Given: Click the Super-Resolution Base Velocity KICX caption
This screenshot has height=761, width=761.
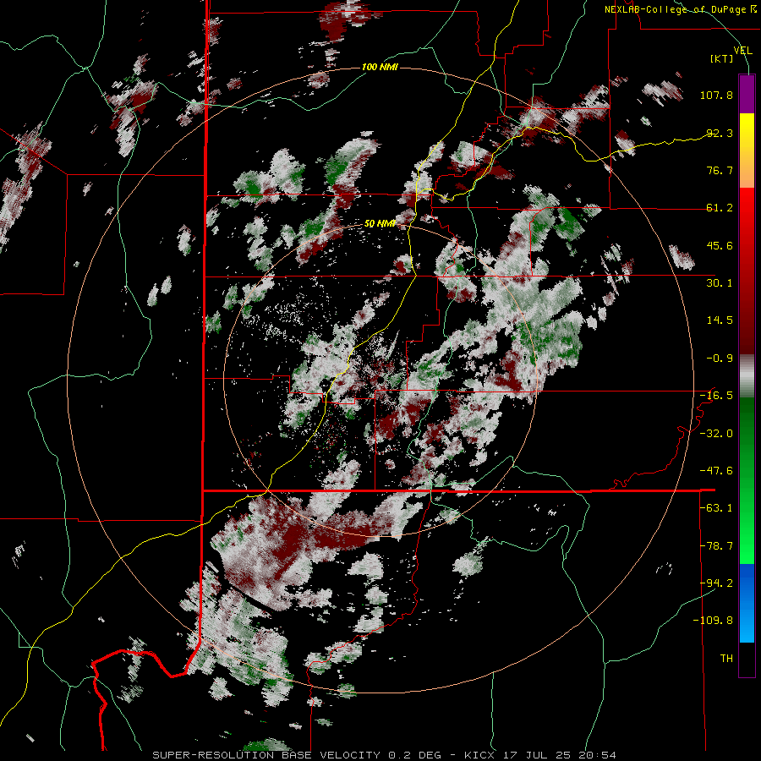Looking at the screenshot, I should pos(385,755).
